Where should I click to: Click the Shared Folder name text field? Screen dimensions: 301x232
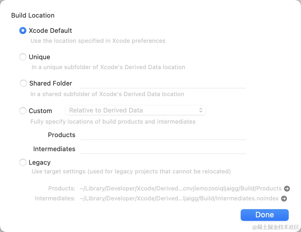tap(163, 84)
